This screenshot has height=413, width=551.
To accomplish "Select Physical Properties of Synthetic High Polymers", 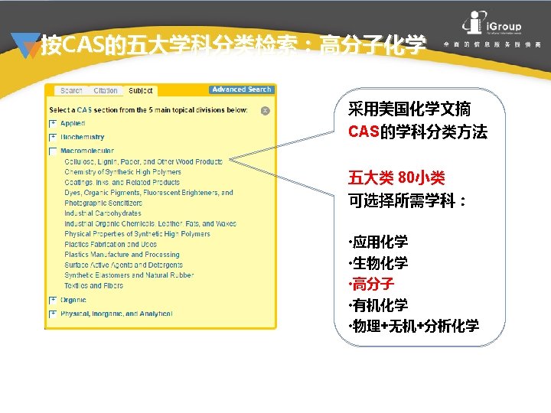I will (137, 234).
